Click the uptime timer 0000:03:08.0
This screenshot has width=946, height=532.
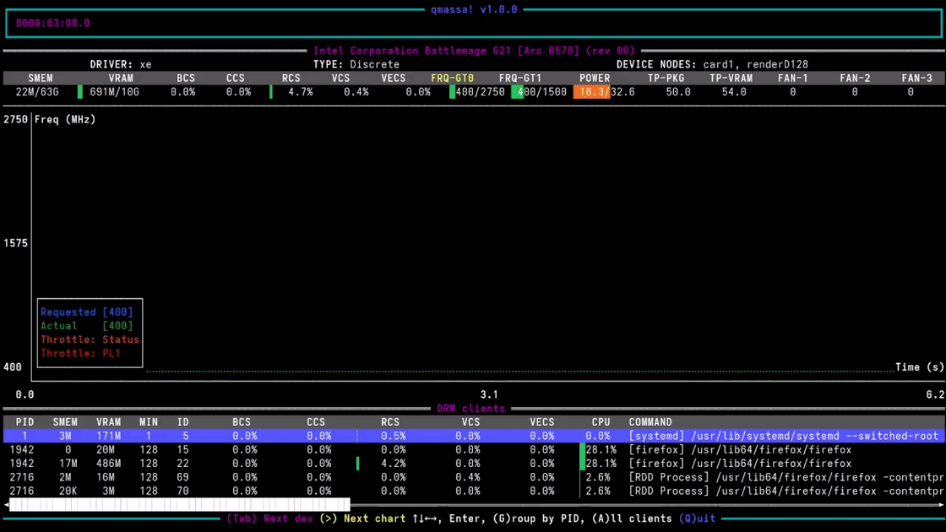[52, 23]
